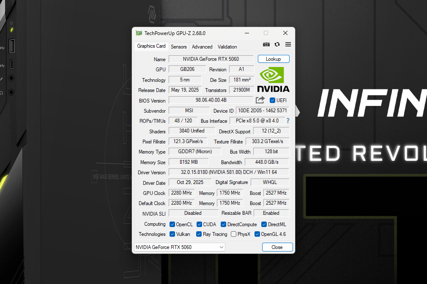Click the GPU-Z icon in the title bar

click(x=138, y=32)
